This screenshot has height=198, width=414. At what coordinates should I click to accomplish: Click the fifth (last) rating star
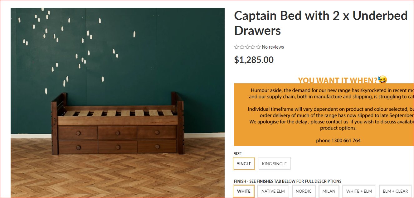pos(258,47)
